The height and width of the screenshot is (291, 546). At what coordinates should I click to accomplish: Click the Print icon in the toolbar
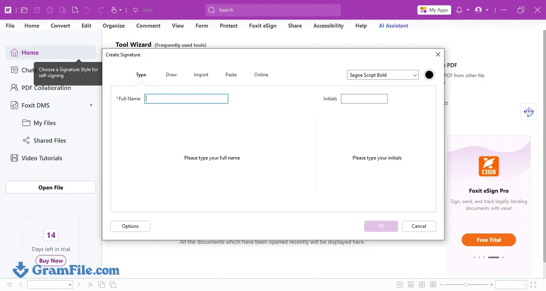pos(50,10)
